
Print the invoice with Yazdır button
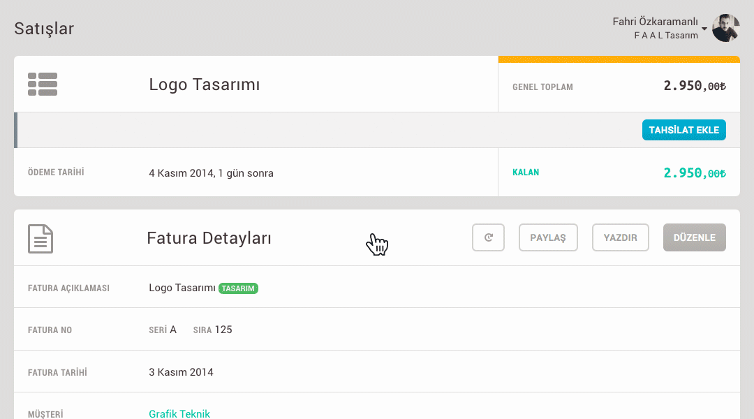[620, 237]
